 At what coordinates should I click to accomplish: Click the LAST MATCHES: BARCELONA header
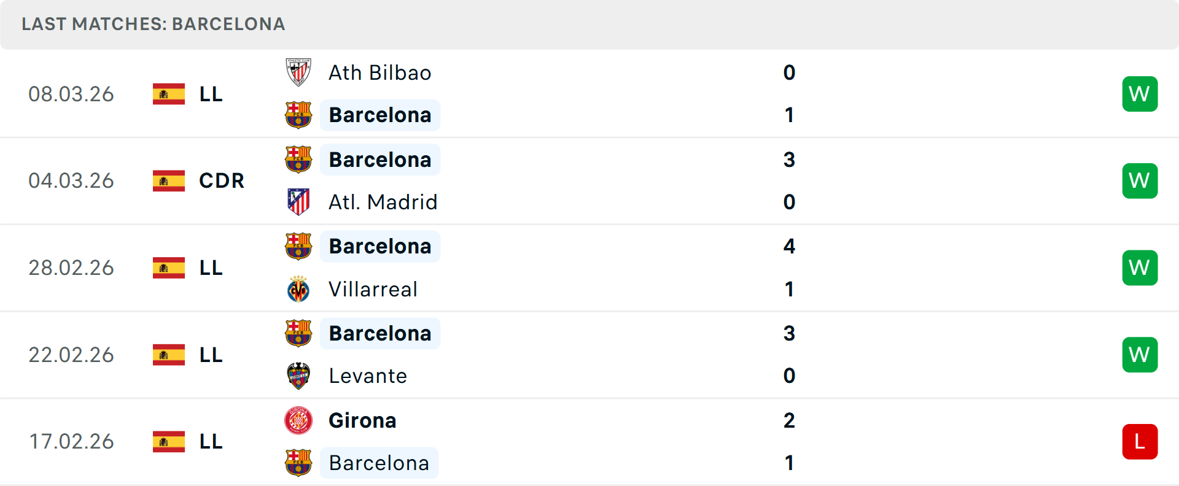152,24
